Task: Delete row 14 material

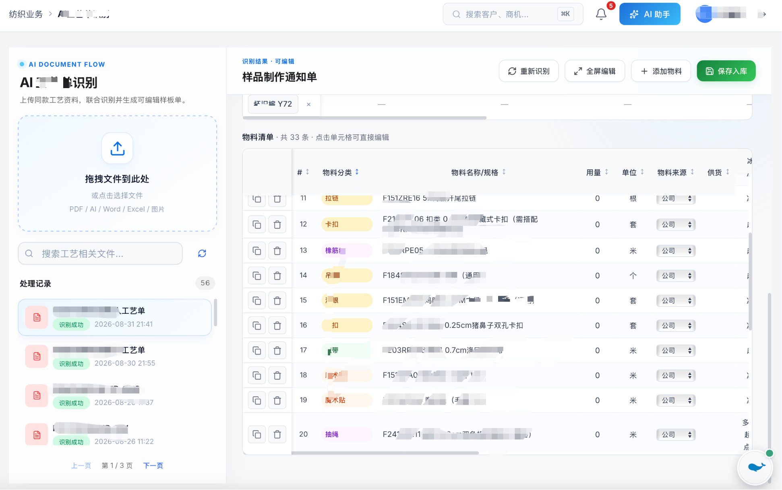Action: [x=277, y=276]
